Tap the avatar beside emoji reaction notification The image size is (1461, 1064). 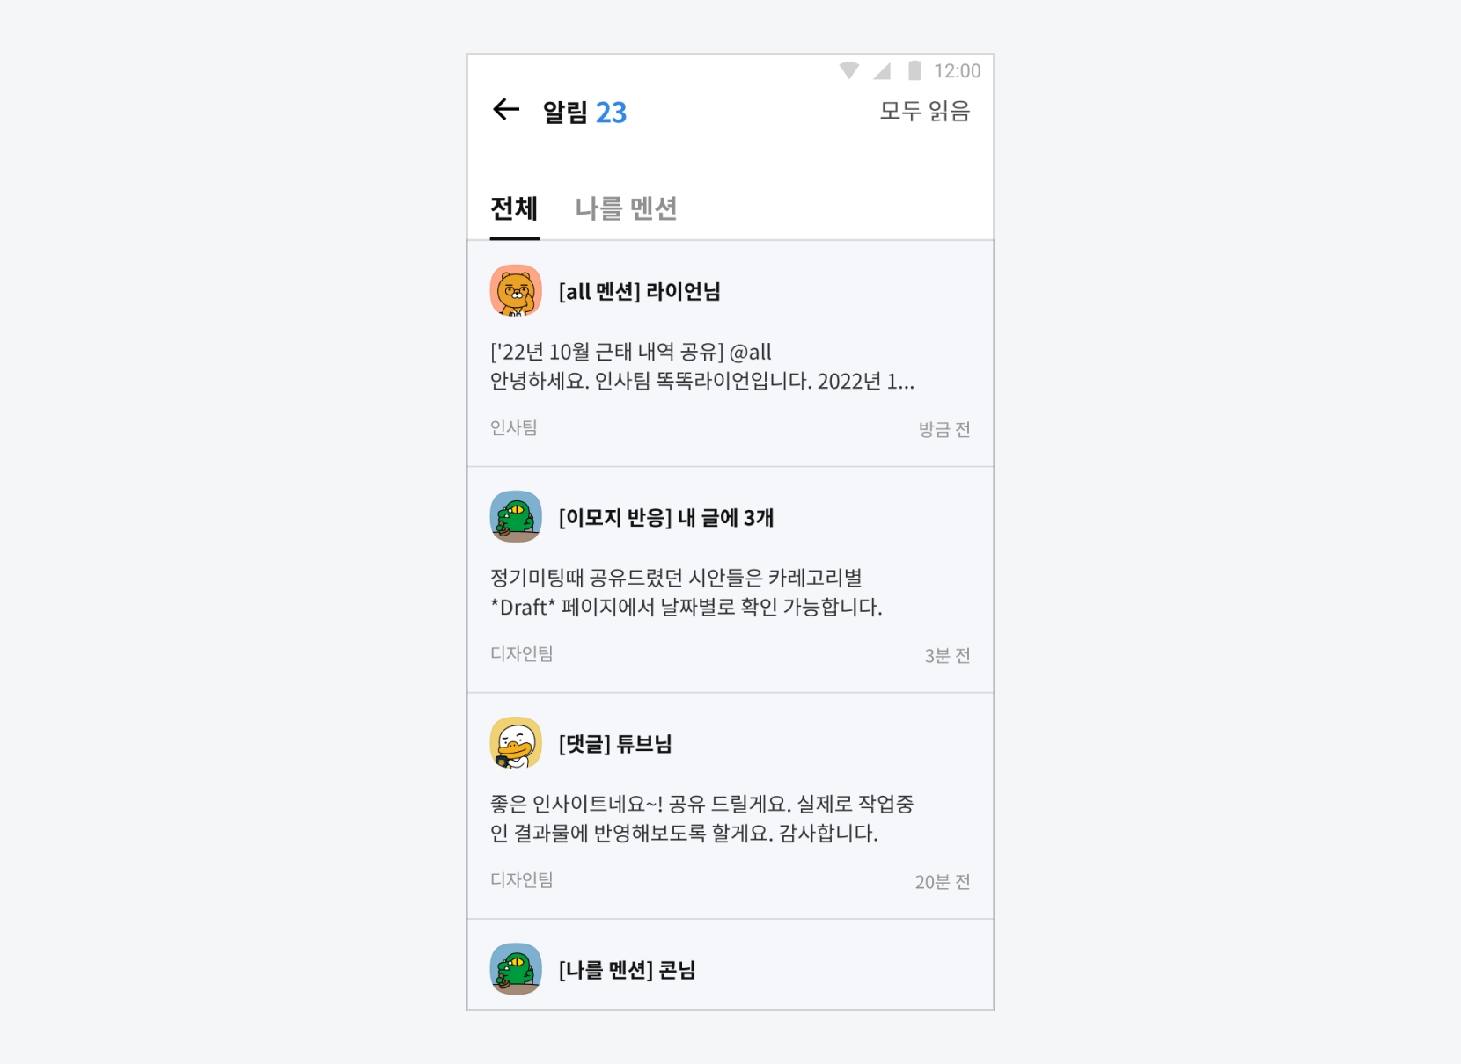coord(516,516)
